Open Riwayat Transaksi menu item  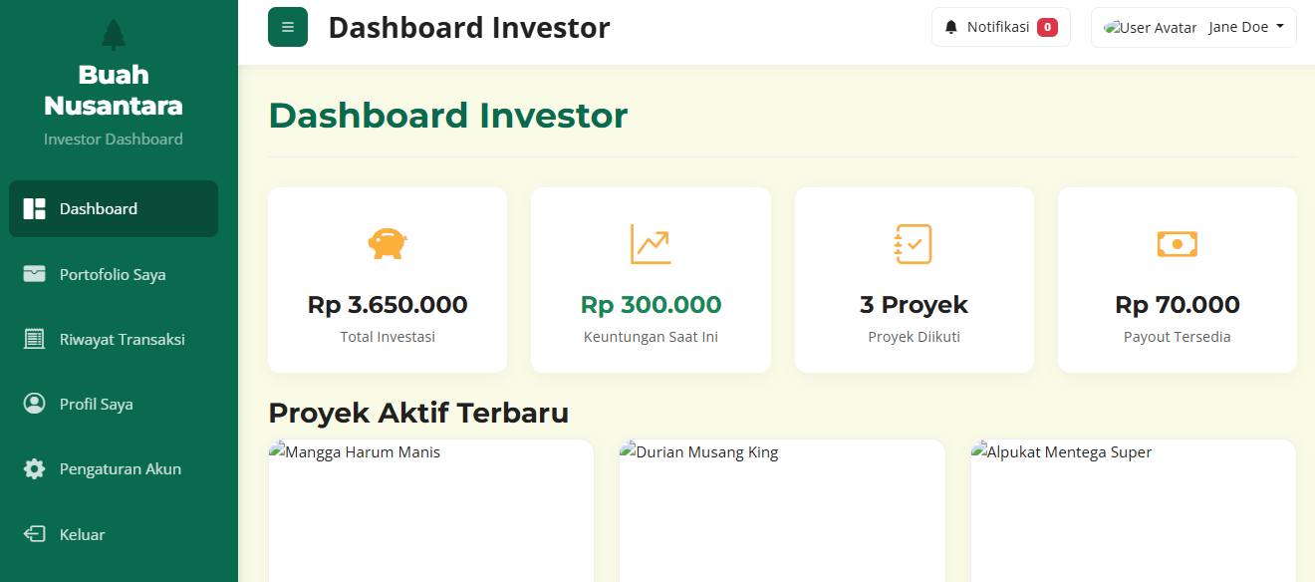[122, 339]
